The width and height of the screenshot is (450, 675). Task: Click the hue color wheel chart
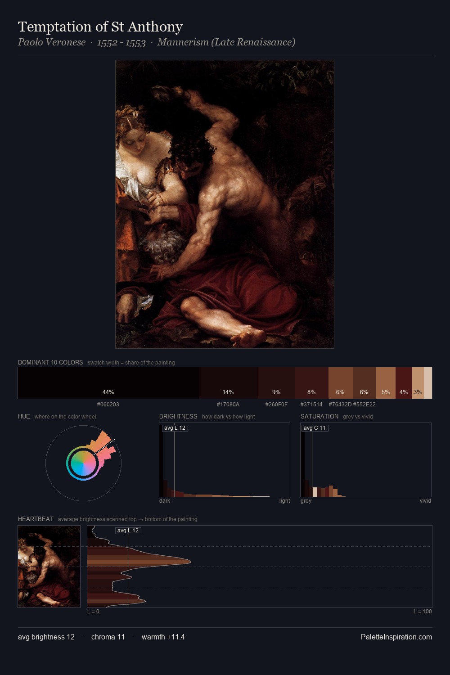pyautogui.click(x=83, y=463)
